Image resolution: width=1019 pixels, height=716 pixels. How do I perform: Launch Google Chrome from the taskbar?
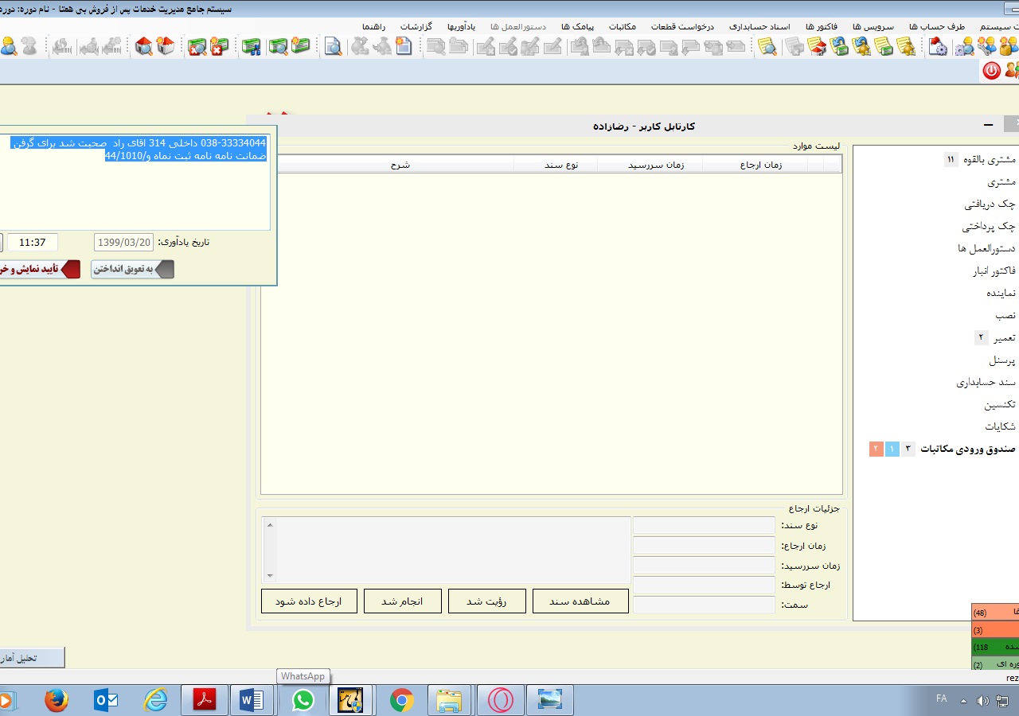click(402, 700)
